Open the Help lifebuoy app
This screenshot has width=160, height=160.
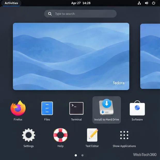(60, 135)
